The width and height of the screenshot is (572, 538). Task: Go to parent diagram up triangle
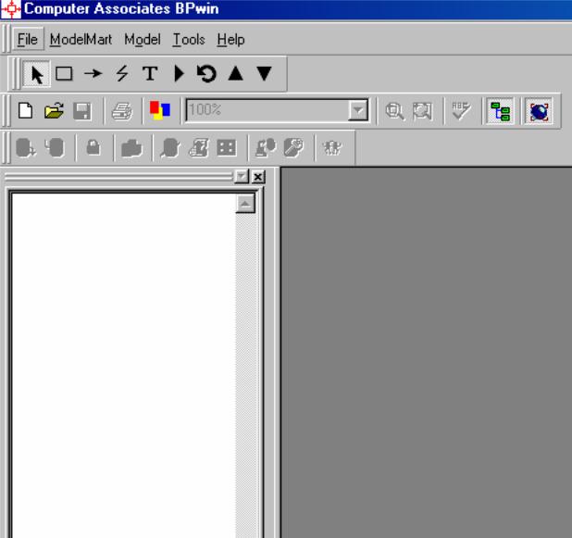[236, 73]
